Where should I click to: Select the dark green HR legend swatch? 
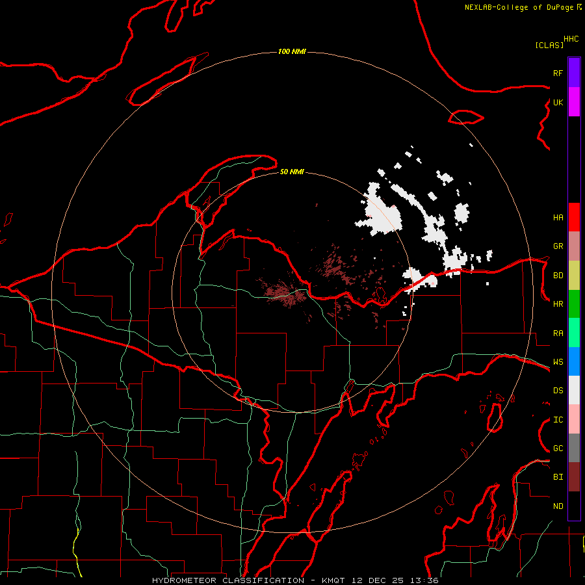[574, 304]
